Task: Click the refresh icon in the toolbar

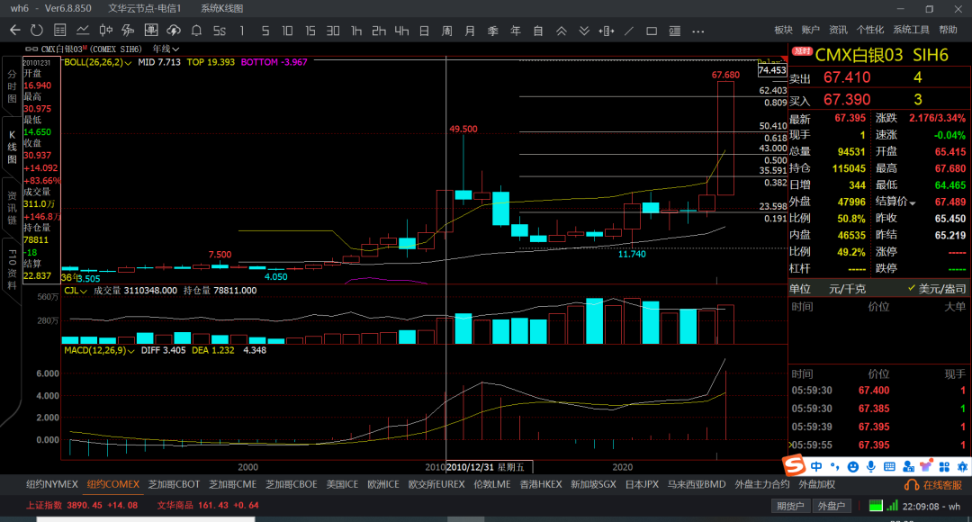Action: 37,31
